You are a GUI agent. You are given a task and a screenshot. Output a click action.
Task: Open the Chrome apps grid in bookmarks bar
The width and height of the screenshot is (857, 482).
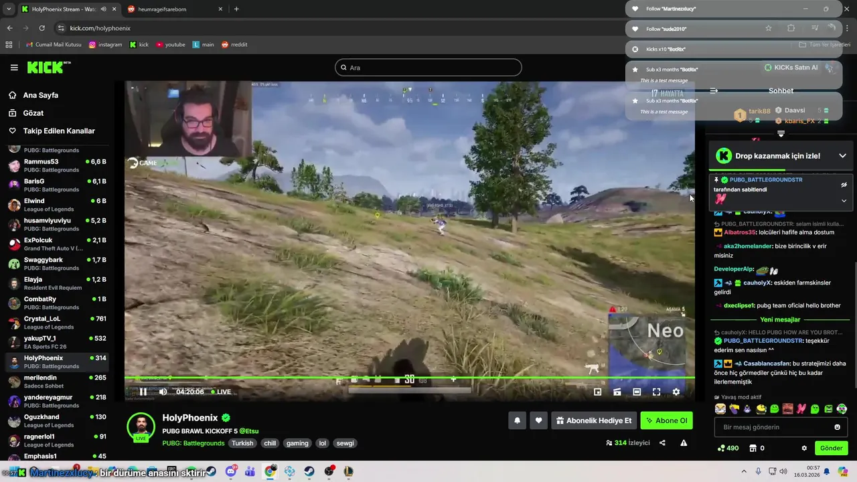pos(9,45)
